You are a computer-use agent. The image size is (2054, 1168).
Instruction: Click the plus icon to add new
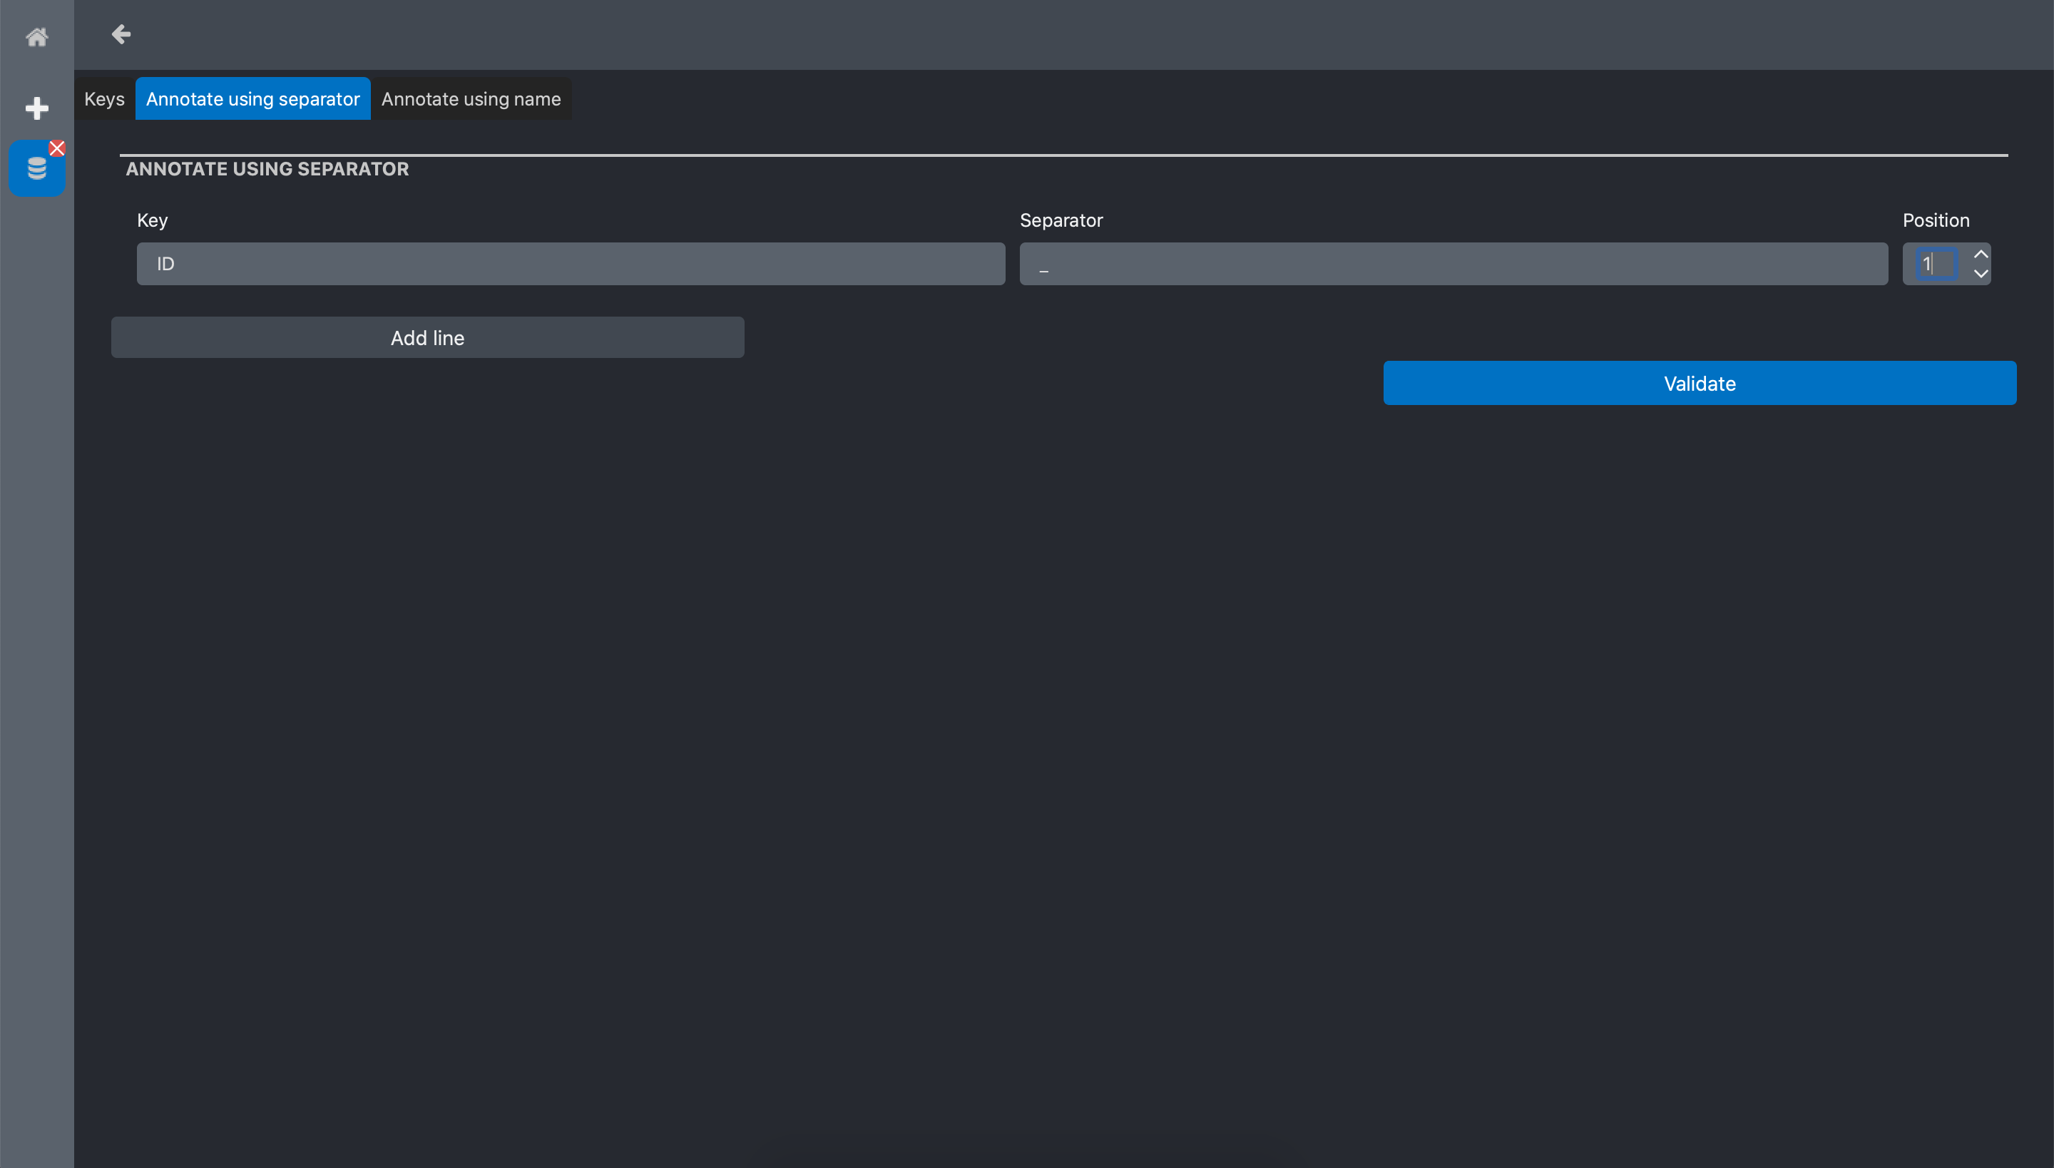37,108
